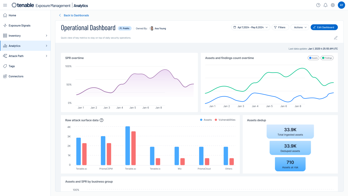Image resolution: width=348 pixels, height=196 pixels.
Task: Click the description edit pencil icon
Action: [x=336, y=38]
